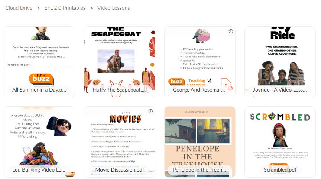
Task: Open George And Rosemary file thumbnail
Action: [200, 62]
